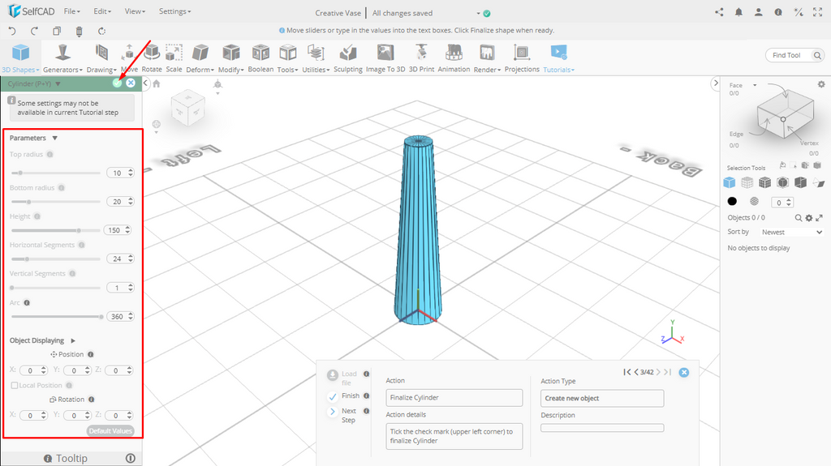This screenshot has height=466, width=831.
Task: Adjust the Height slider
Action: [x=56, y=230]
